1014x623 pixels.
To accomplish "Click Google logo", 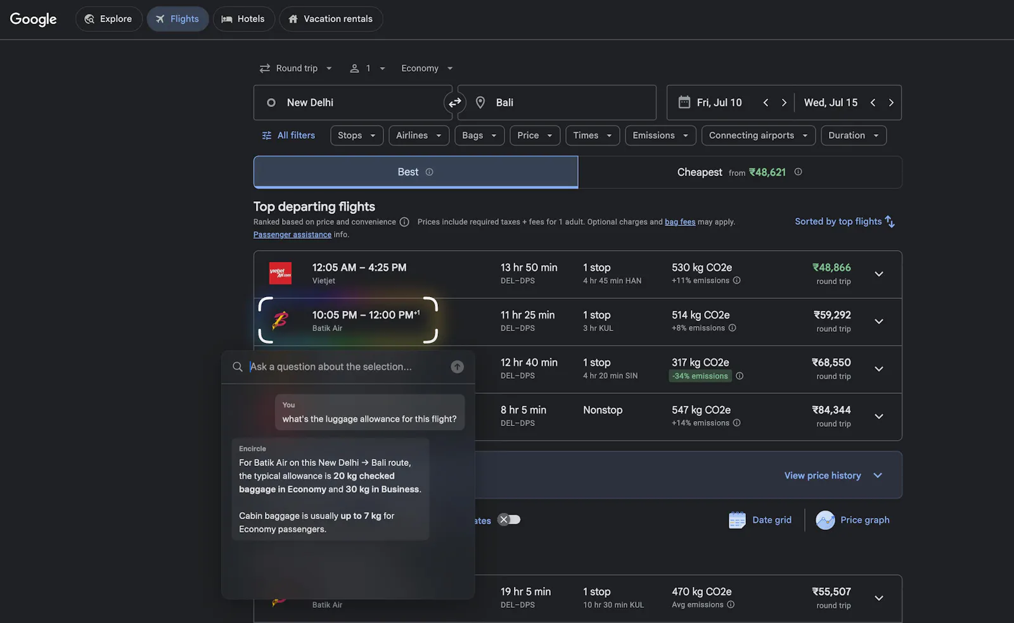I will [x=34, y=19].
